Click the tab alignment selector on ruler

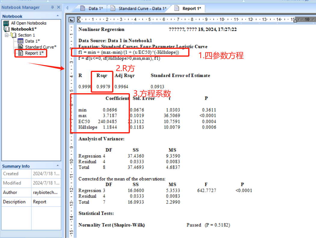tap(72, 19)
